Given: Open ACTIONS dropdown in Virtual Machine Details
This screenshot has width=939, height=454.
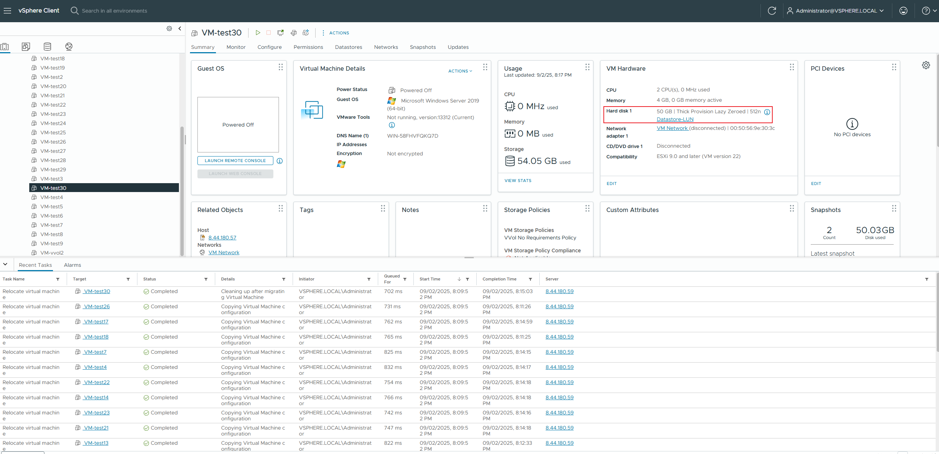Looking at the screenshot, I should [x=460, y=71].
